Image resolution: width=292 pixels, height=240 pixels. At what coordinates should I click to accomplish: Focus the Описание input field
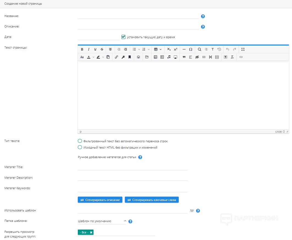pyautogui.click(x=138, y=26)
